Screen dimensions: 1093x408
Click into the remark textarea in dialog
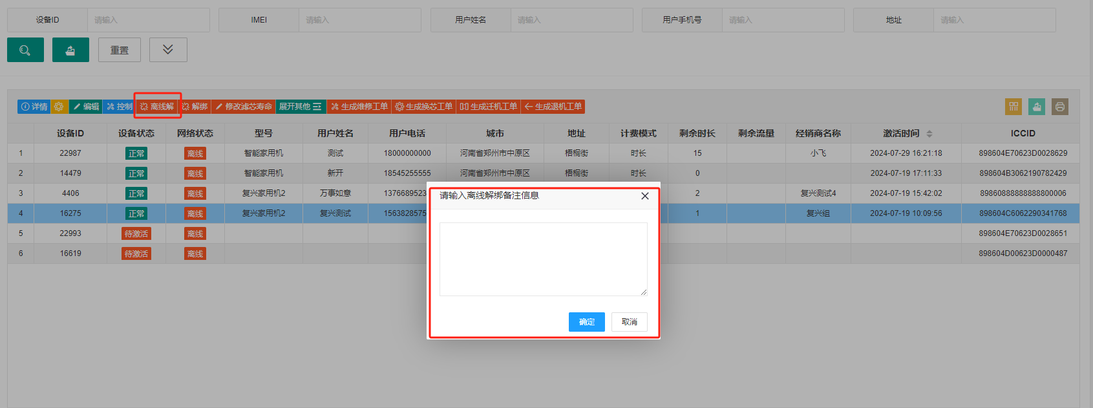coord(544,259)
